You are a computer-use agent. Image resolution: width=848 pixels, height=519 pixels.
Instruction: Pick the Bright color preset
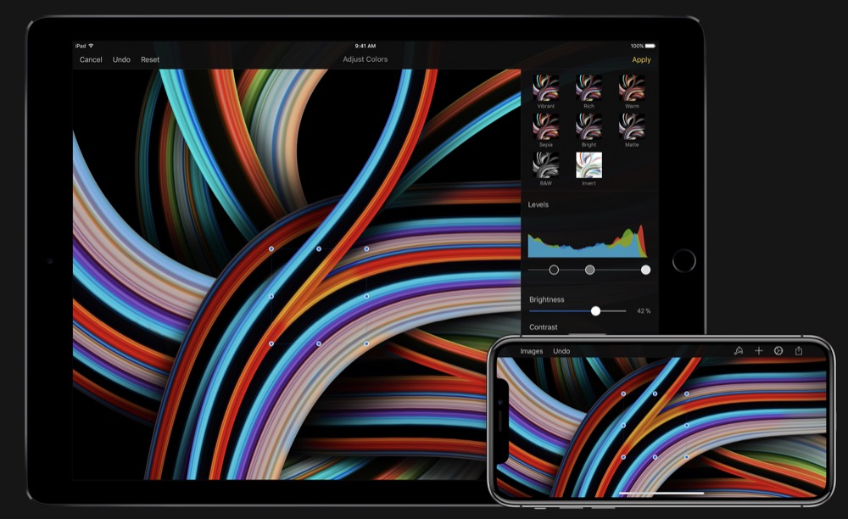[589, 126]
